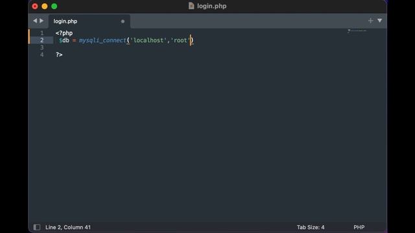This screenshot has height=233, width=415.
Task: Close the window with red button
Action: (35, 6)
